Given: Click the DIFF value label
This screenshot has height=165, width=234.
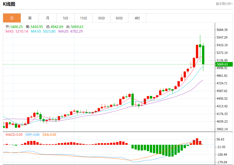Looking at the screenshot, I should click(32, 135).
